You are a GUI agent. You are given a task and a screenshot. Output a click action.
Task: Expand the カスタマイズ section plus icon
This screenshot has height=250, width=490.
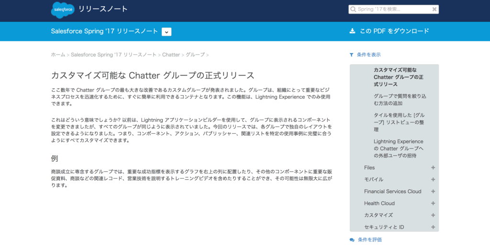coord(433,215)
